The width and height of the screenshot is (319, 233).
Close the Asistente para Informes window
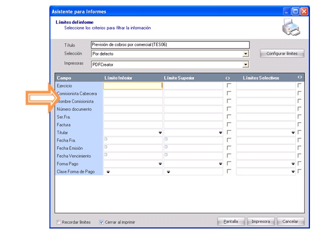[304, 11]
